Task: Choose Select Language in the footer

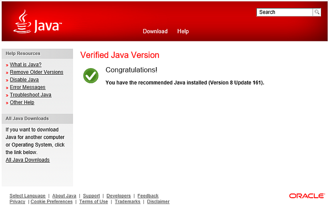Action: point(27,195)
